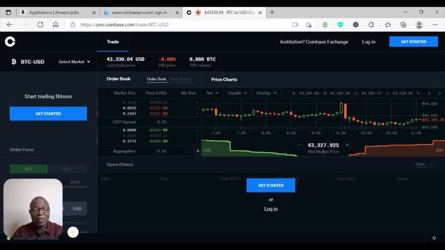Select Open filter in Open Orders
Image resolution: width=445 pixels, height=250 pixels.
point(420,164)
